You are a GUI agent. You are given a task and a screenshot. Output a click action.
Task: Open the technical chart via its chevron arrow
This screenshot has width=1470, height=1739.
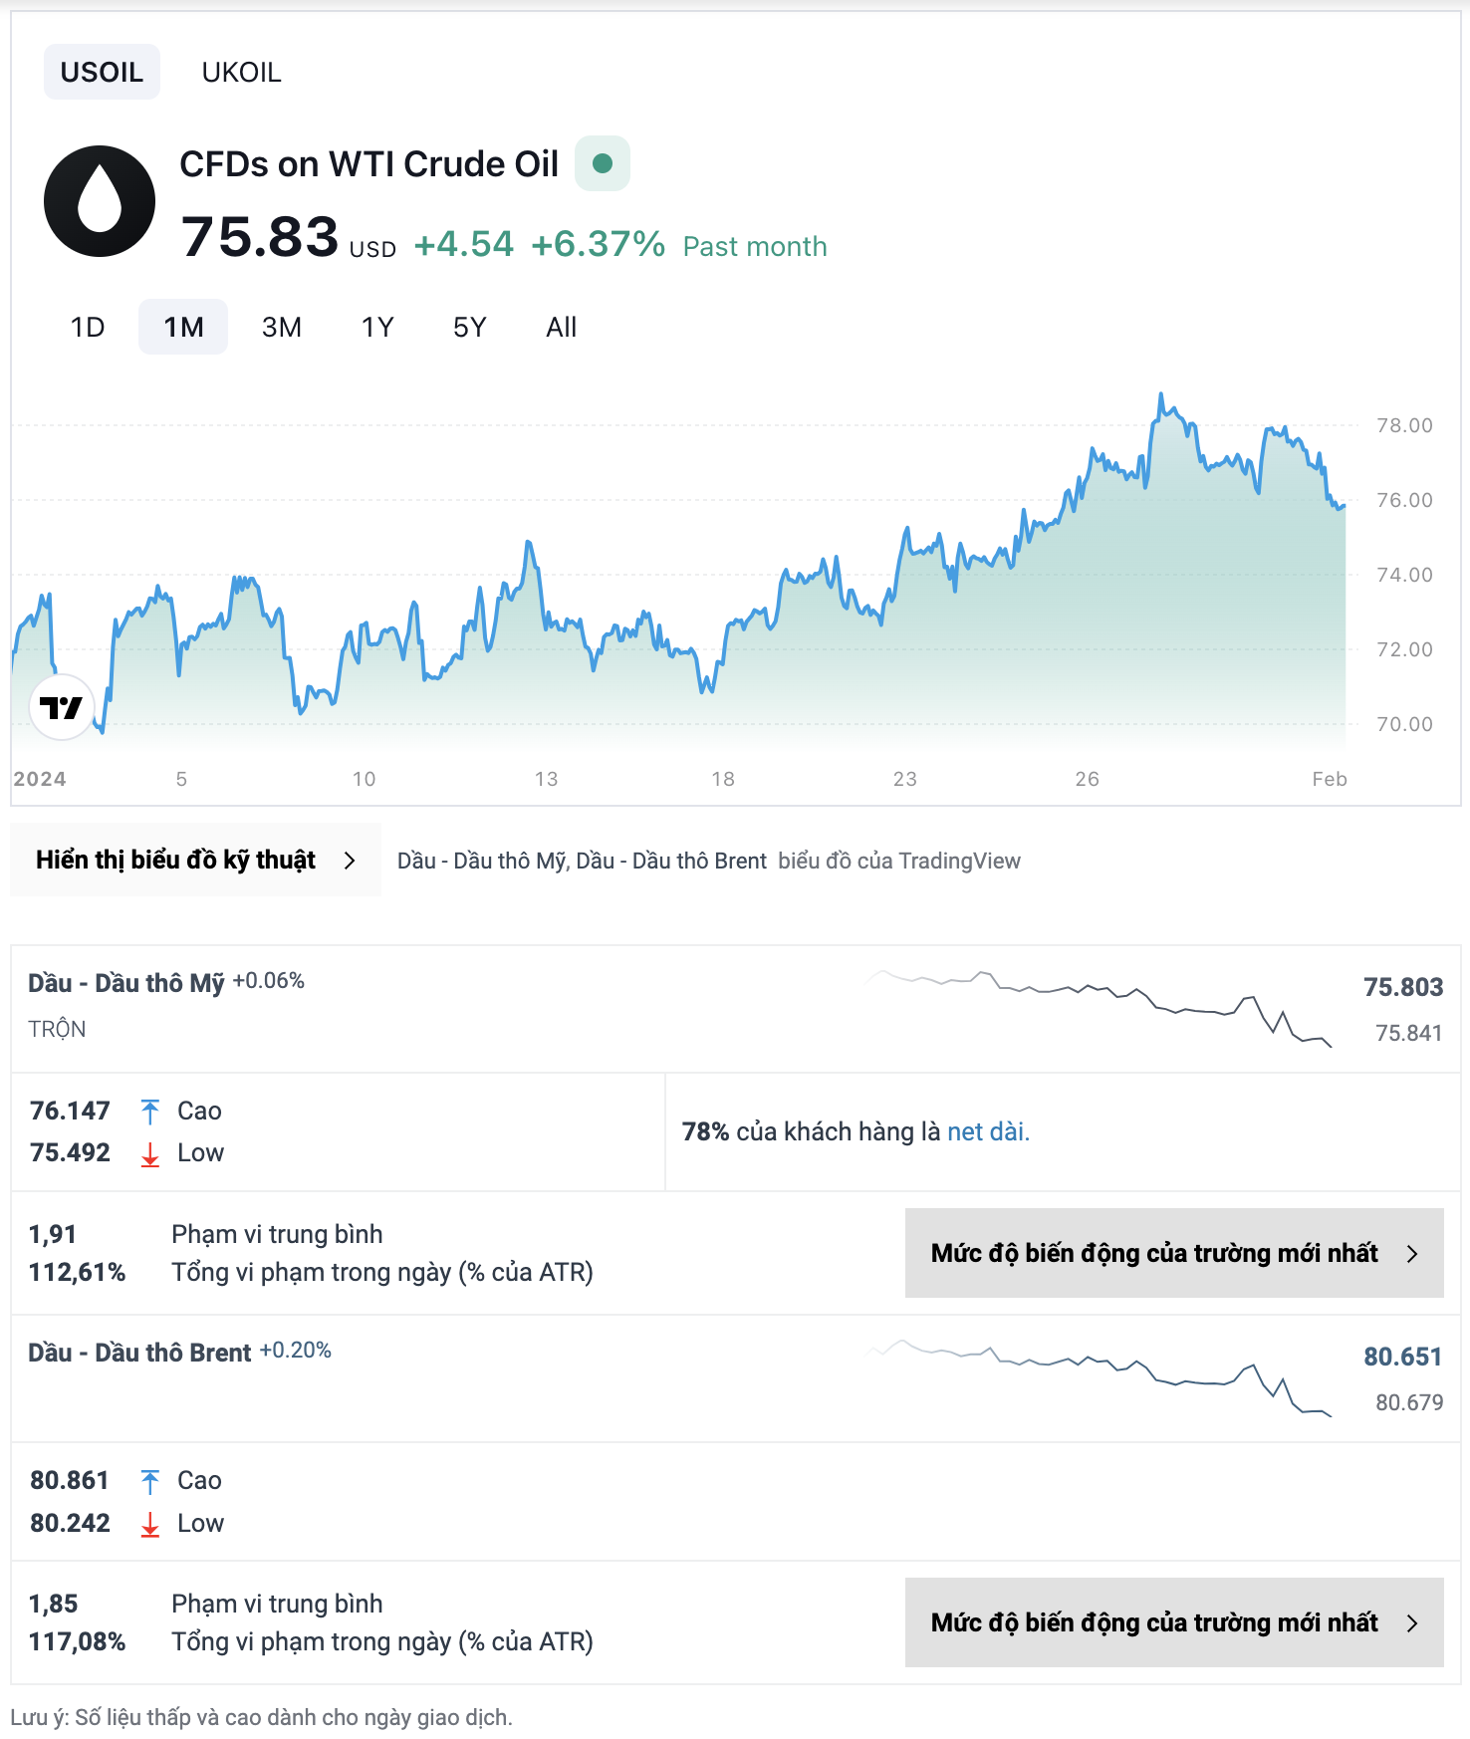[x=350, y=861]
